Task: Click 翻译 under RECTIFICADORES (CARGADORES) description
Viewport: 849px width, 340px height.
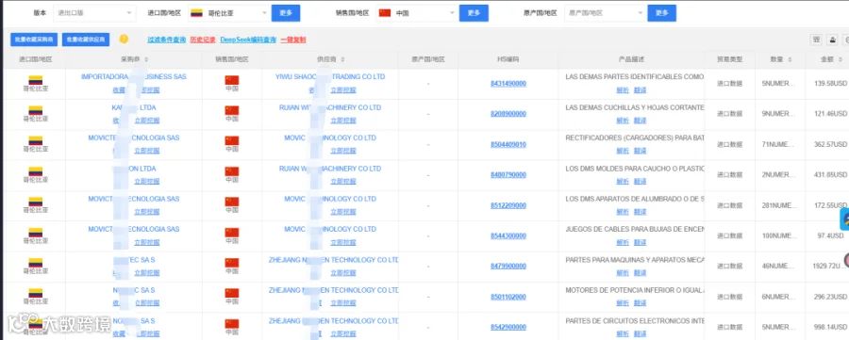Action: pyautogui.click(x=640, y=151)
